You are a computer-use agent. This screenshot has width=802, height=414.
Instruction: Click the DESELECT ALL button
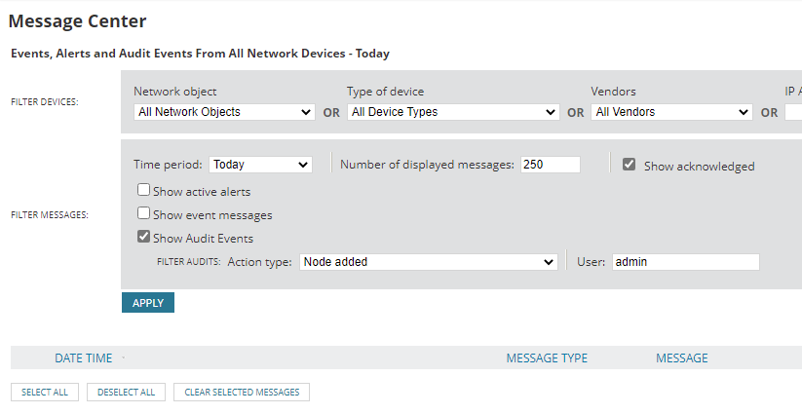pos(127,393)
